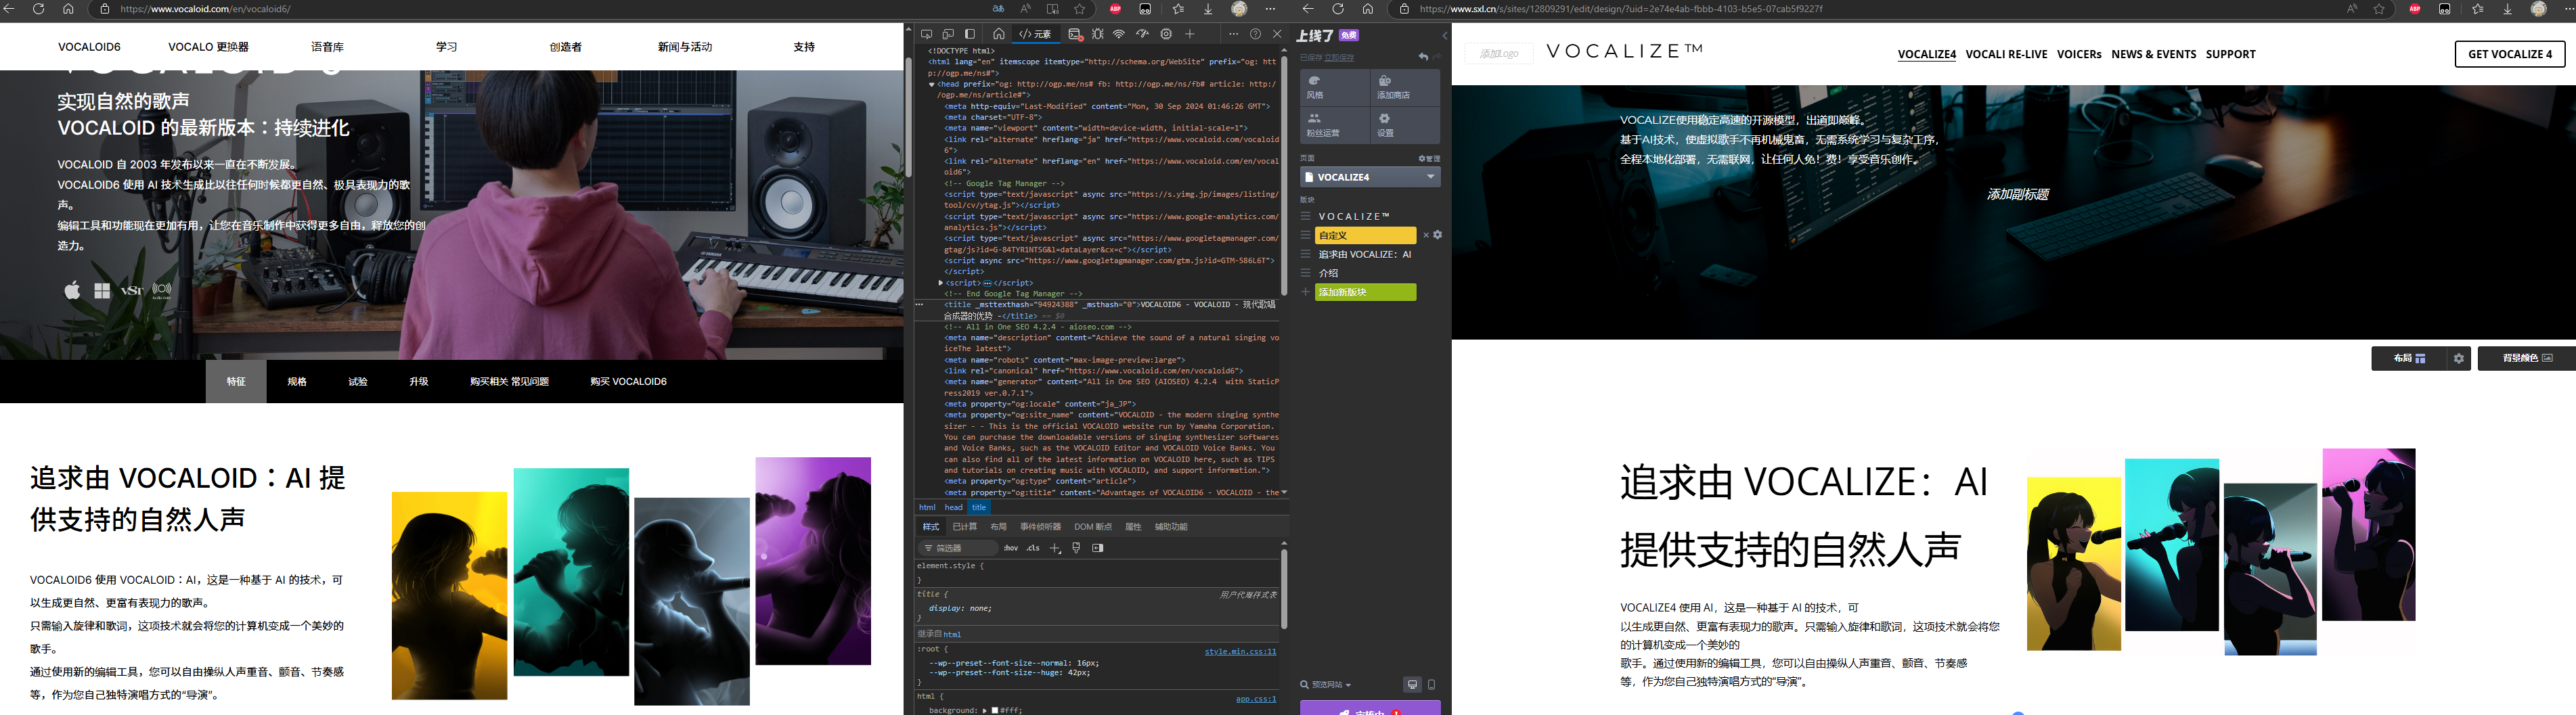The image size is (2576, 715).
Task: Toggle device emulation icon in DevTools
Action: 948,34
